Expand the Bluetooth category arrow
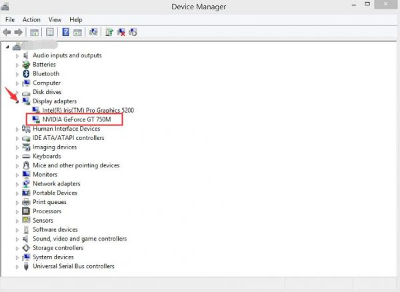The image size is (400, 292). point(17,74)
